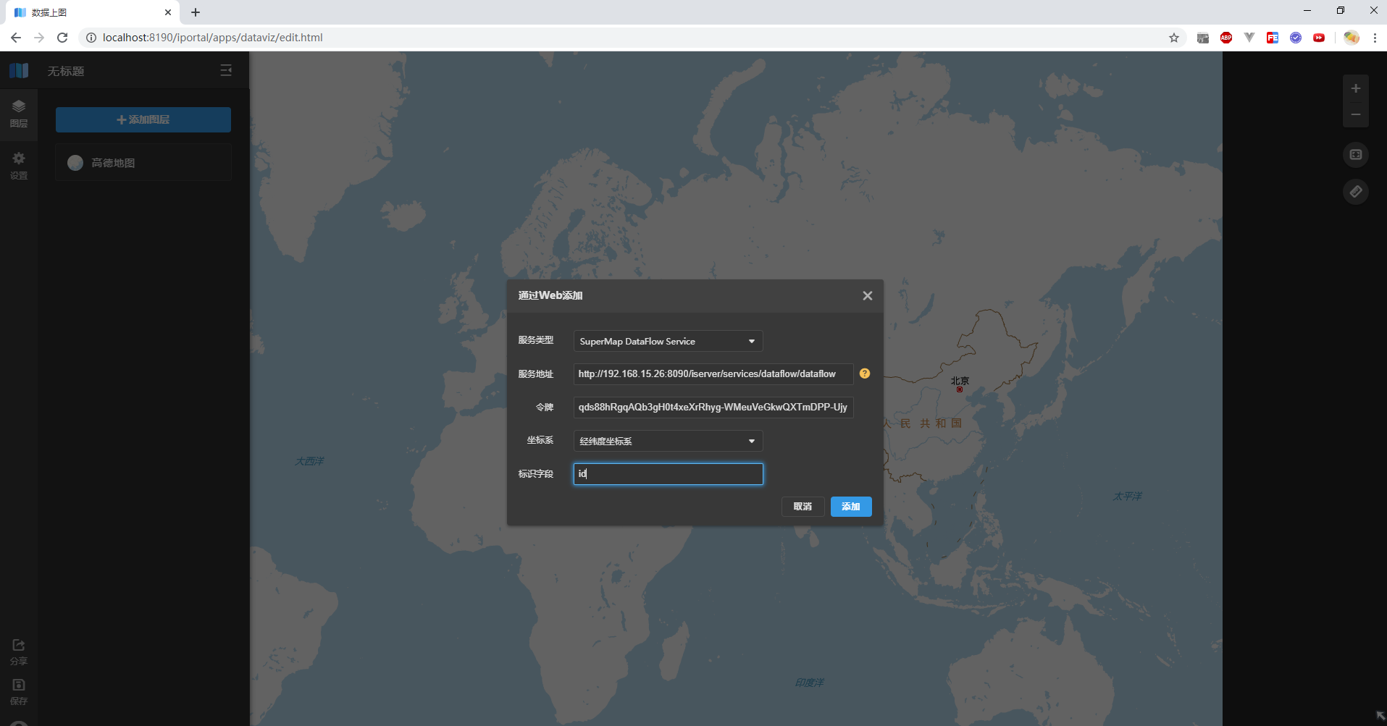Zoom in using the plus map control
The width and height of the screenshot is (1387, 726).
click(x=1356, y=88)
